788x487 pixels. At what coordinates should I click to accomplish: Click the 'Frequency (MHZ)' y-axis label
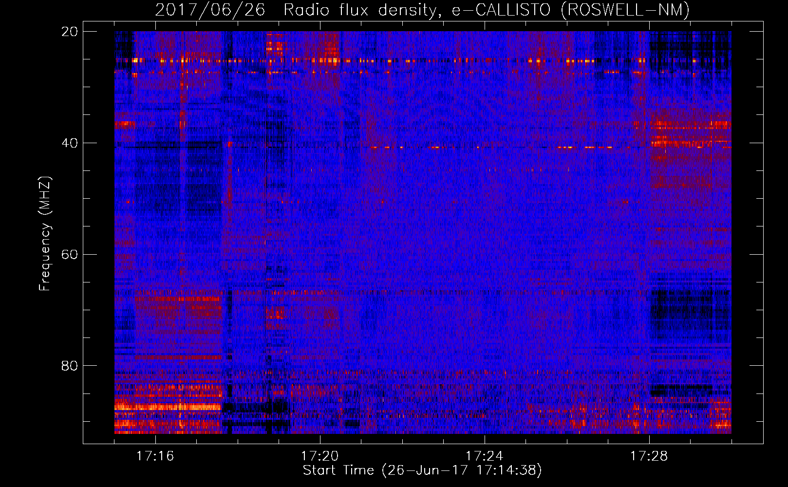pos(45,234)
